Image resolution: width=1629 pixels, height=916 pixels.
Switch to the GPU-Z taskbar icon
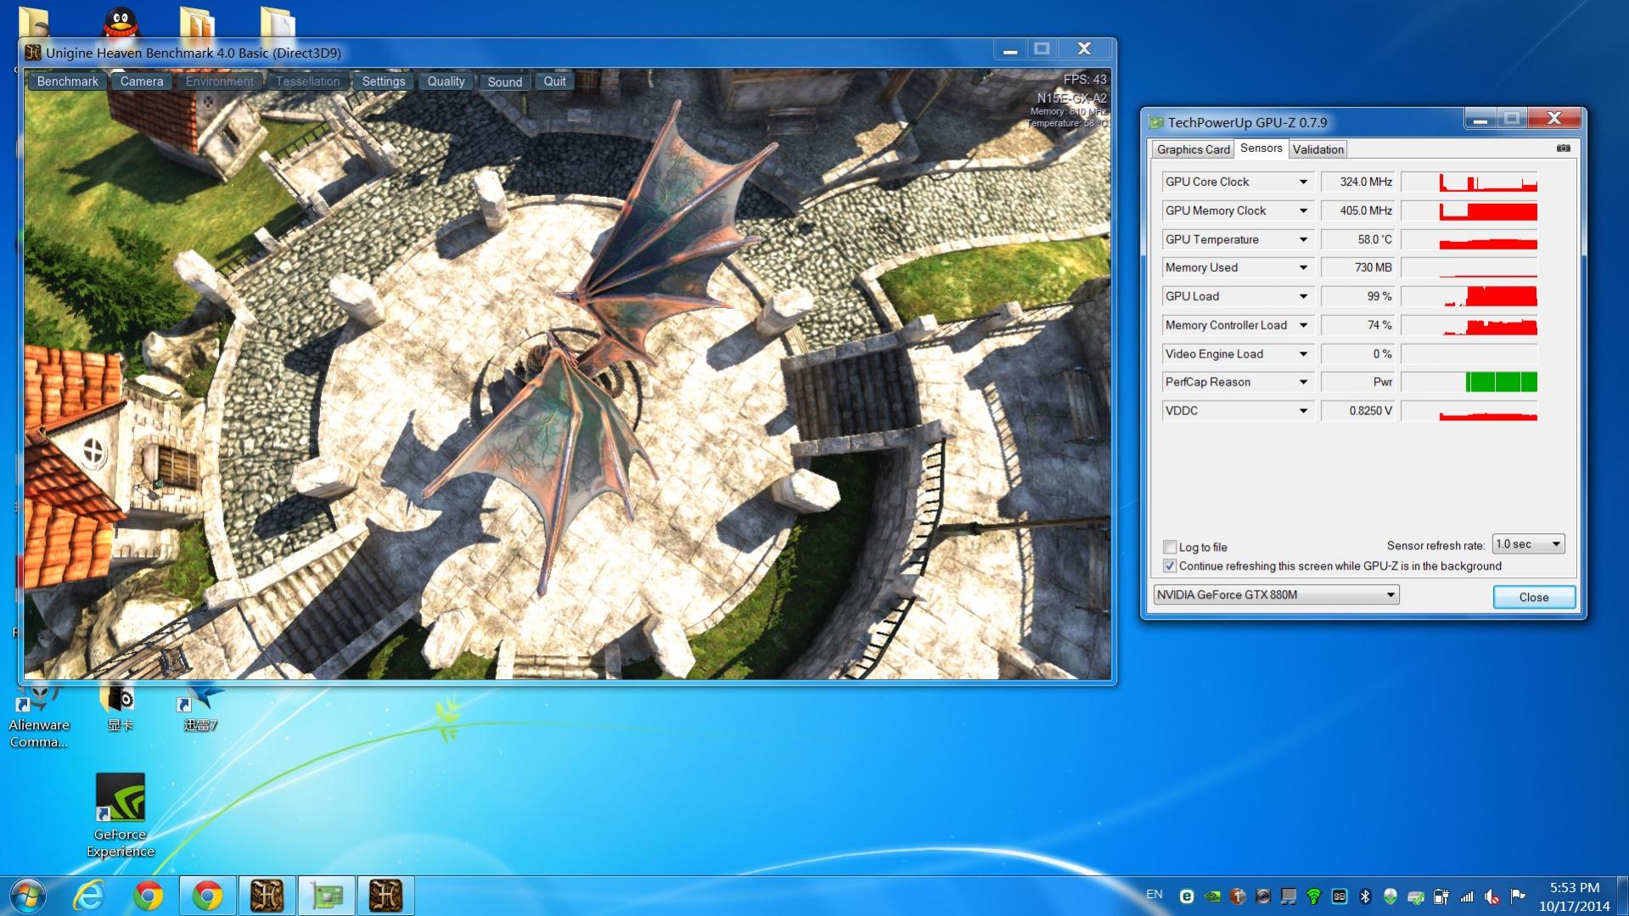point(326,896)
